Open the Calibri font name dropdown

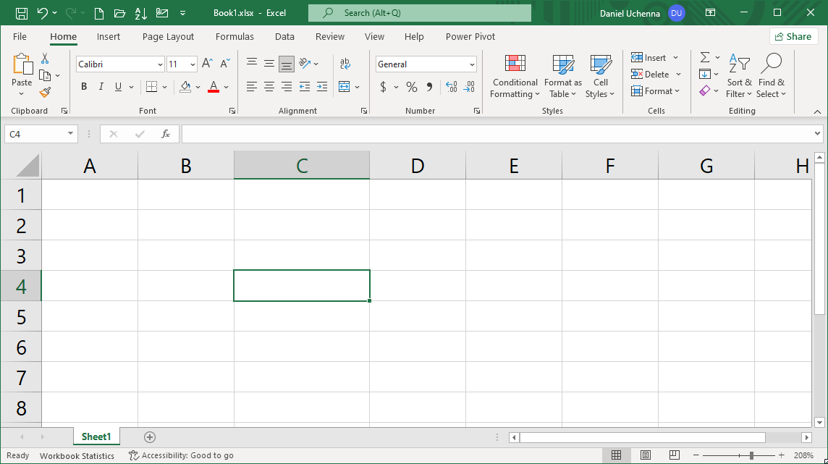coord(160,64)
